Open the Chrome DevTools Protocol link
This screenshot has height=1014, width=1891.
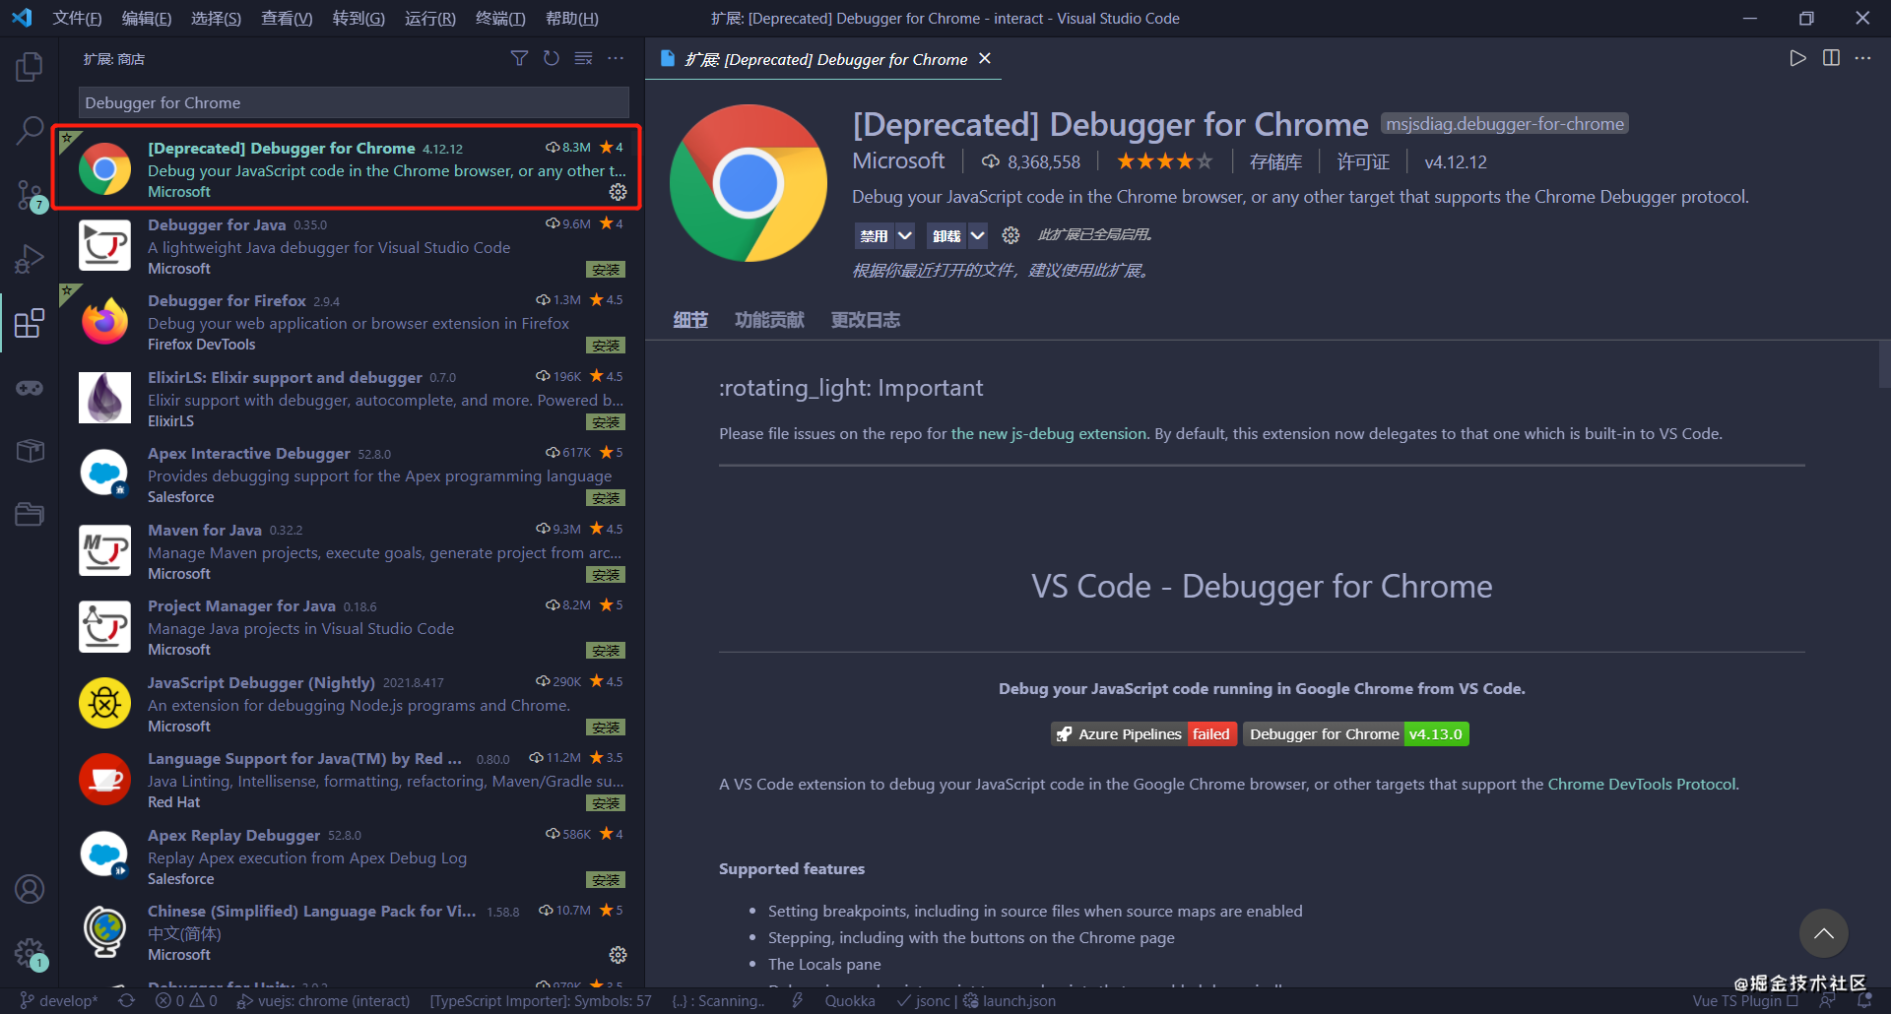tap(1642, 784)
